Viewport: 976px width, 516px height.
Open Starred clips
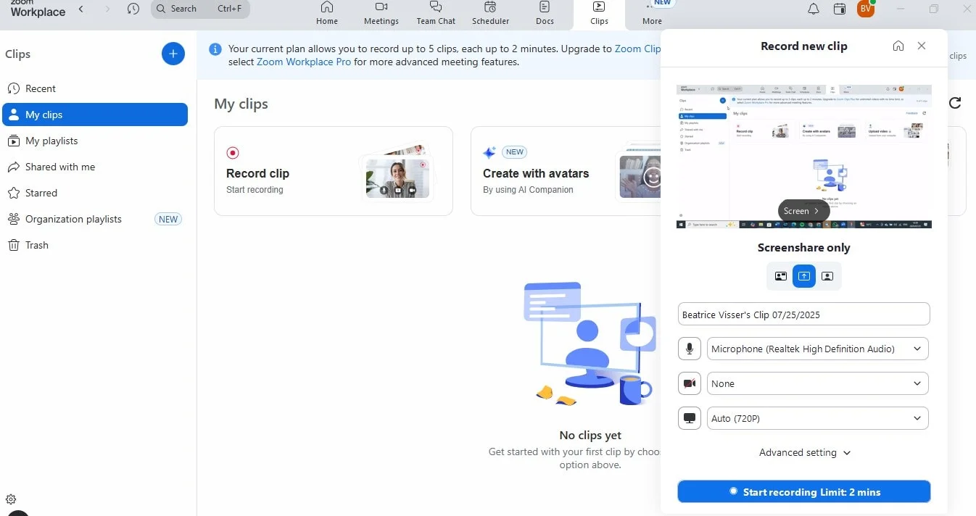[x=95, y=193]
